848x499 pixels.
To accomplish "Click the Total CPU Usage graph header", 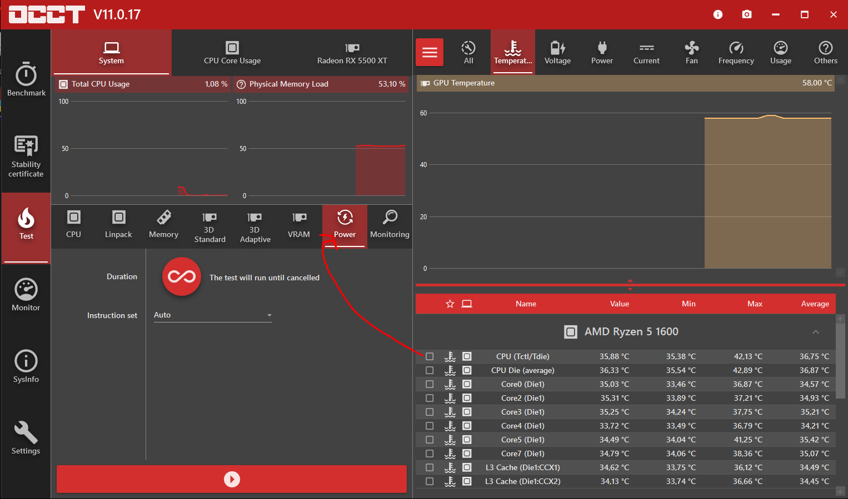I will [143, 84].
